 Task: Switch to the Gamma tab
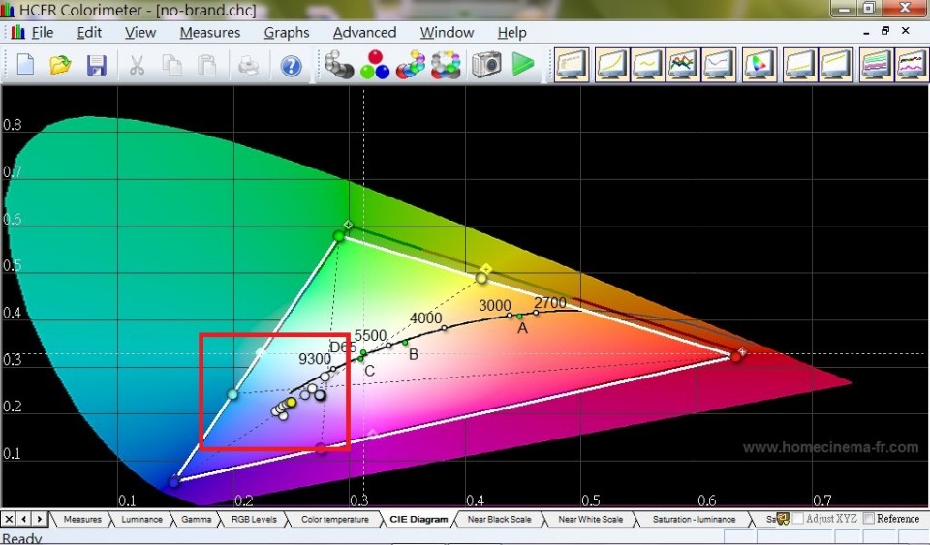click(196, 520)
